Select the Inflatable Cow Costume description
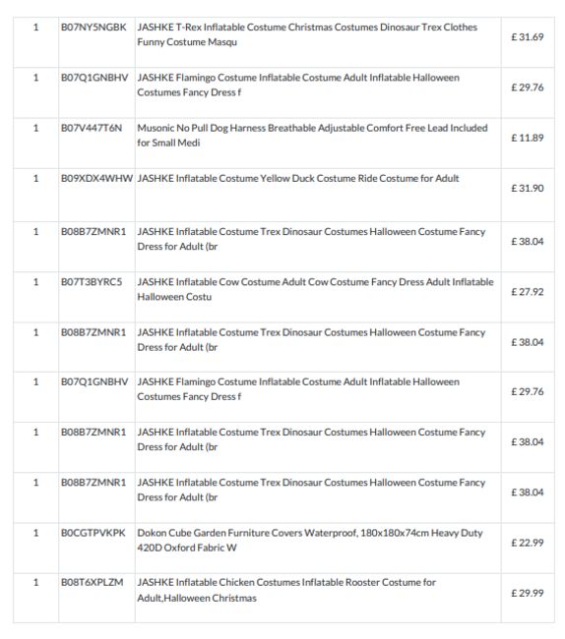This screenshot has height=639, width=565. (315, 289)
